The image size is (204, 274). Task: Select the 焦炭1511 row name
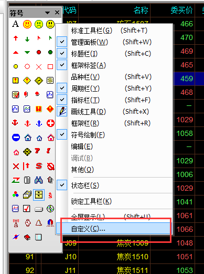[133, 270]
